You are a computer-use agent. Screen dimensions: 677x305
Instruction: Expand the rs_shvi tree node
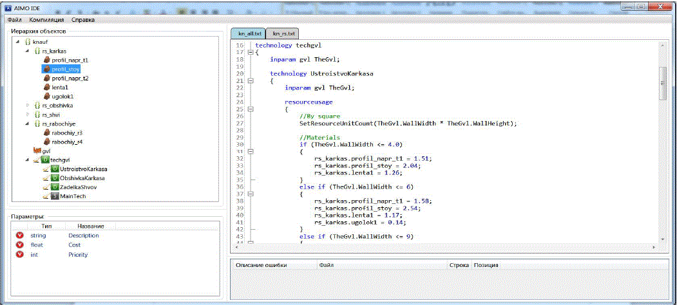(x=27, y=114)
